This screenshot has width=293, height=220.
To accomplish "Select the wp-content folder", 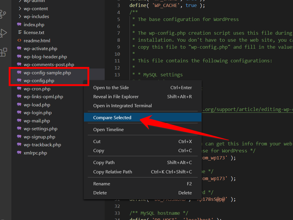I will (x=36, y=8).
